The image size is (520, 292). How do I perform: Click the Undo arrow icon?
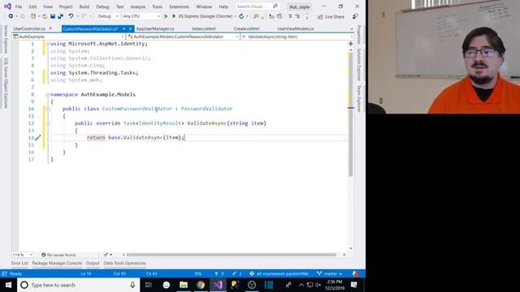[71, 16]
